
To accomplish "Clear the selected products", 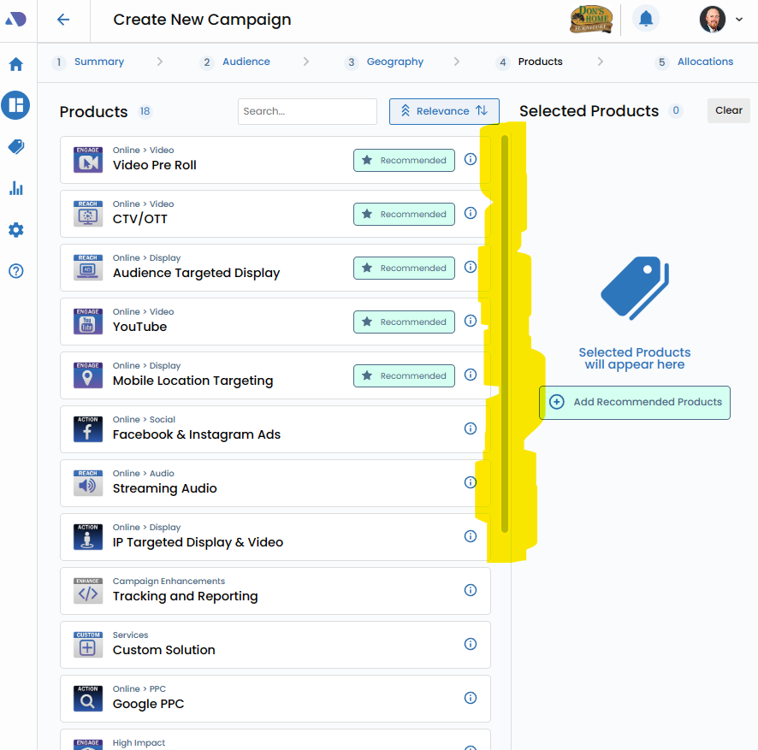I will click(728, 110).
